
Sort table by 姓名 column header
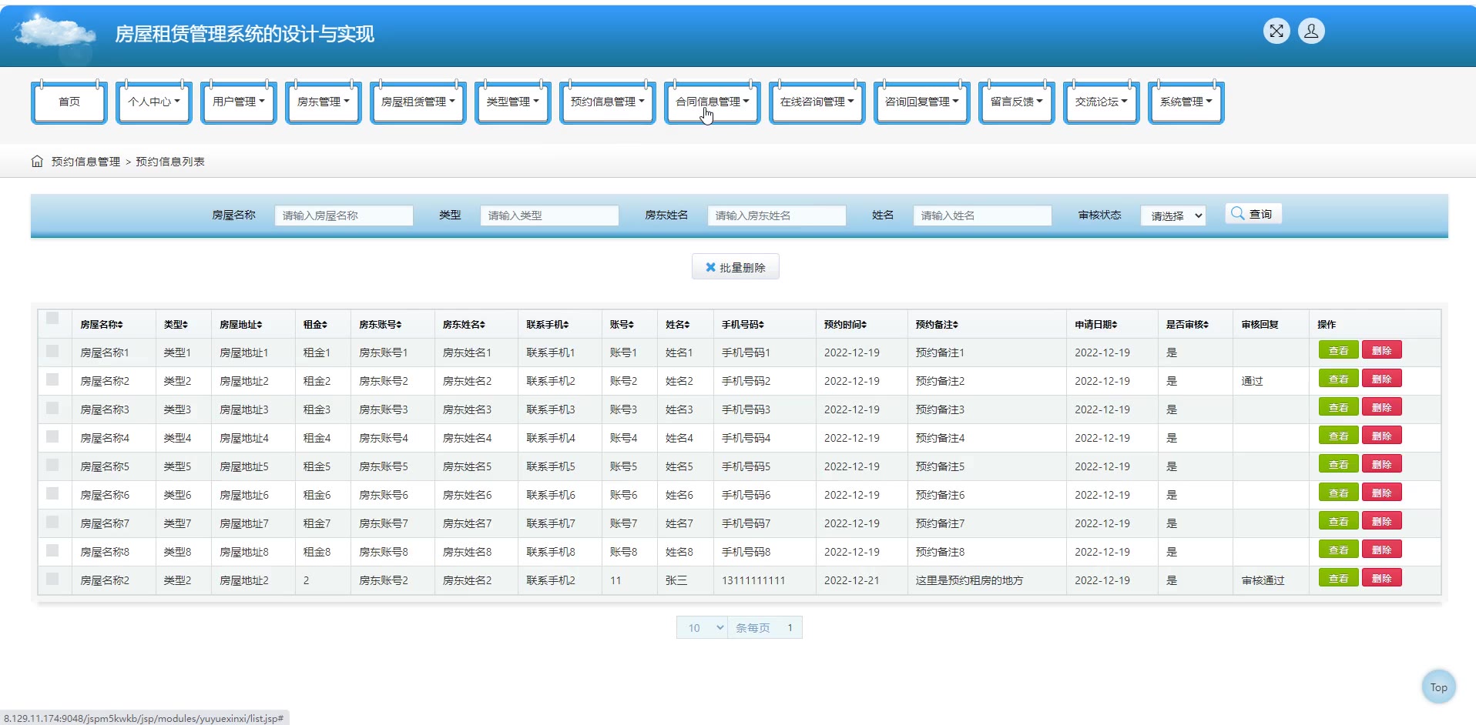pos(678,325)
